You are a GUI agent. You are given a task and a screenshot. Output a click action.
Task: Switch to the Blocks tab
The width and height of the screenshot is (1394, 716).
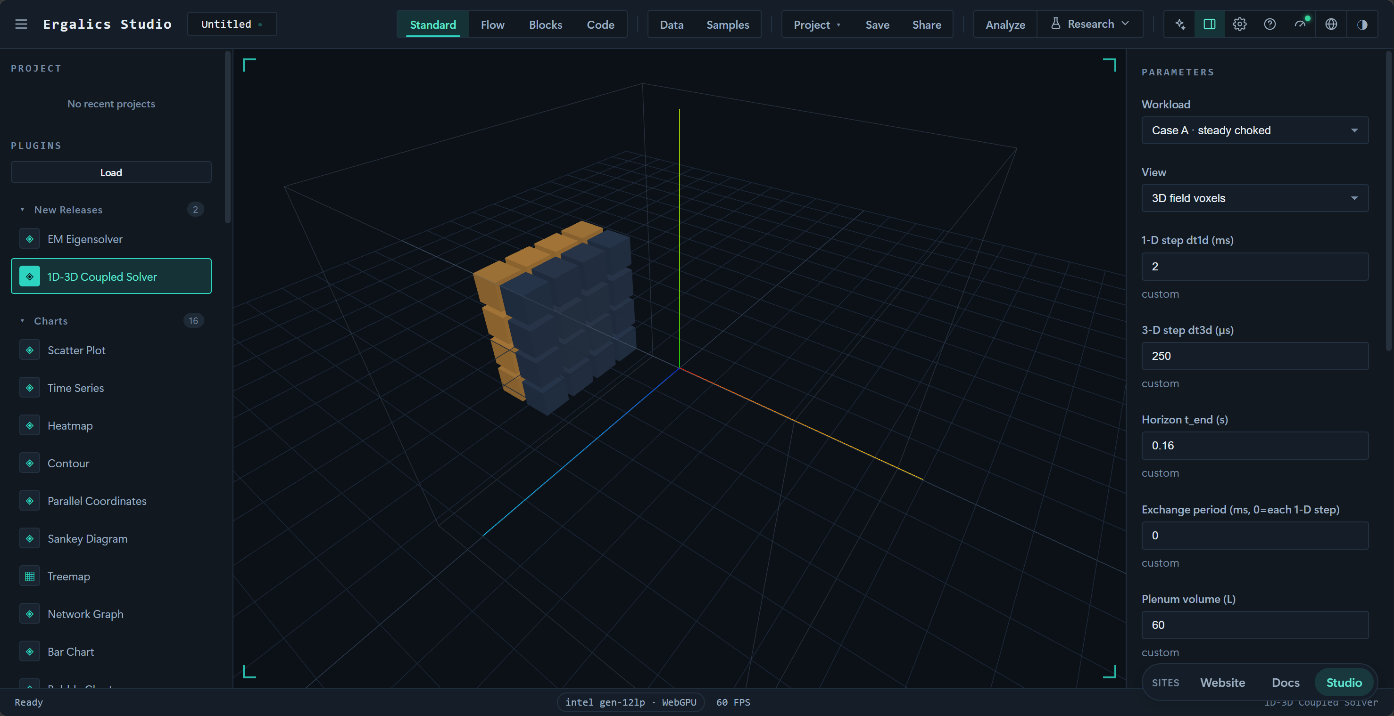point(546,24)
